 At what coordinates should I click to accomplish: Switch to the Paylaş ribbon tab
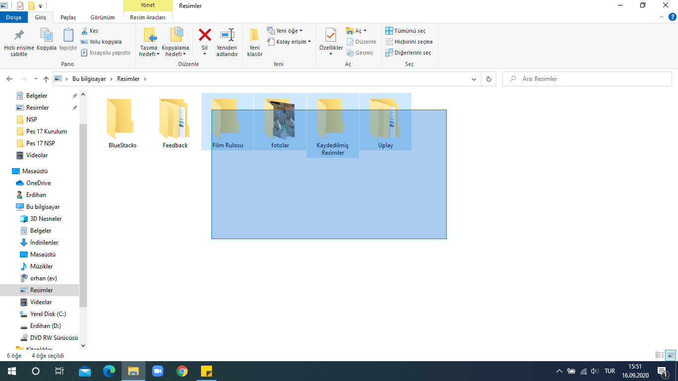tap(68, 17)
